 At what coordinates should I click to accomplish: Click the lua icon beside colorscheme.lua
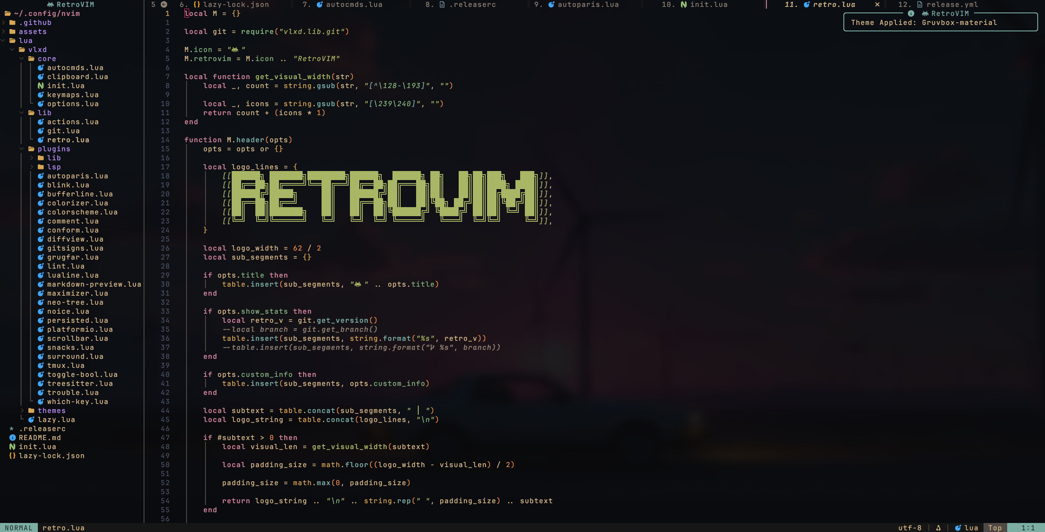coord(41,212)
